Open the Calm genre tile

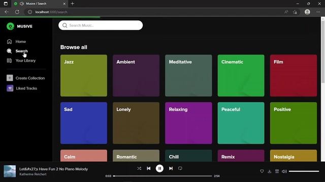(x=84, y=156)
